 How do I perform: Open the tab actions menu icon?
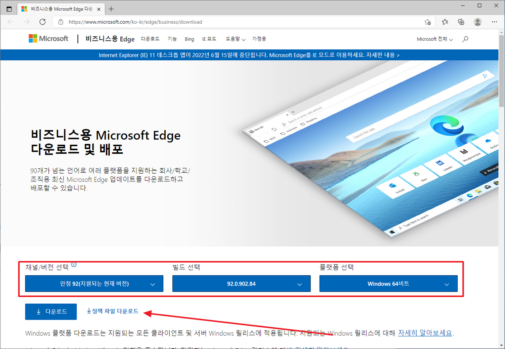pos(9,9)
